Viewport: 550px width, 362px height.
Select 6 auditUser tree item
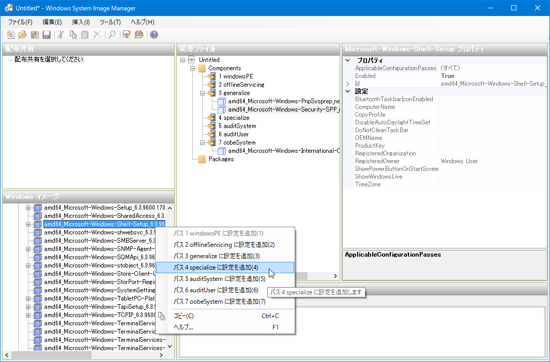pos(234,134)
